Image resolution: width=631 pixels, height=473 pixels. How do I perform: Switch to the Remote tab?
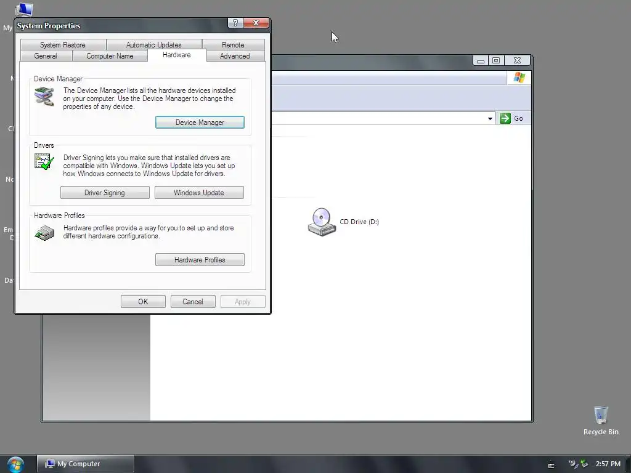pyautogui.click(x=233, y=44)
